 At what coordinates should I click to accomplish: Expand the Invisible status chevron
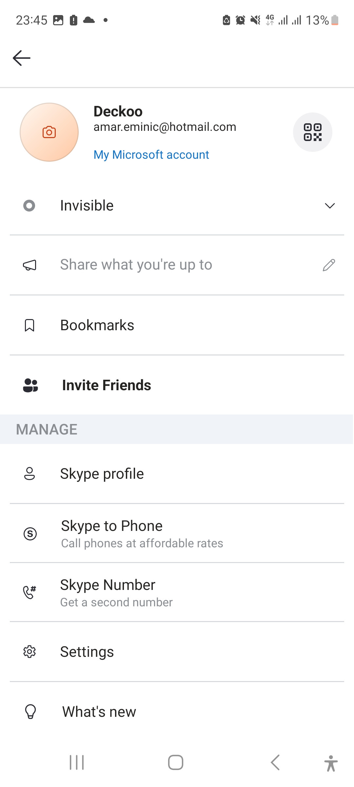330,206
